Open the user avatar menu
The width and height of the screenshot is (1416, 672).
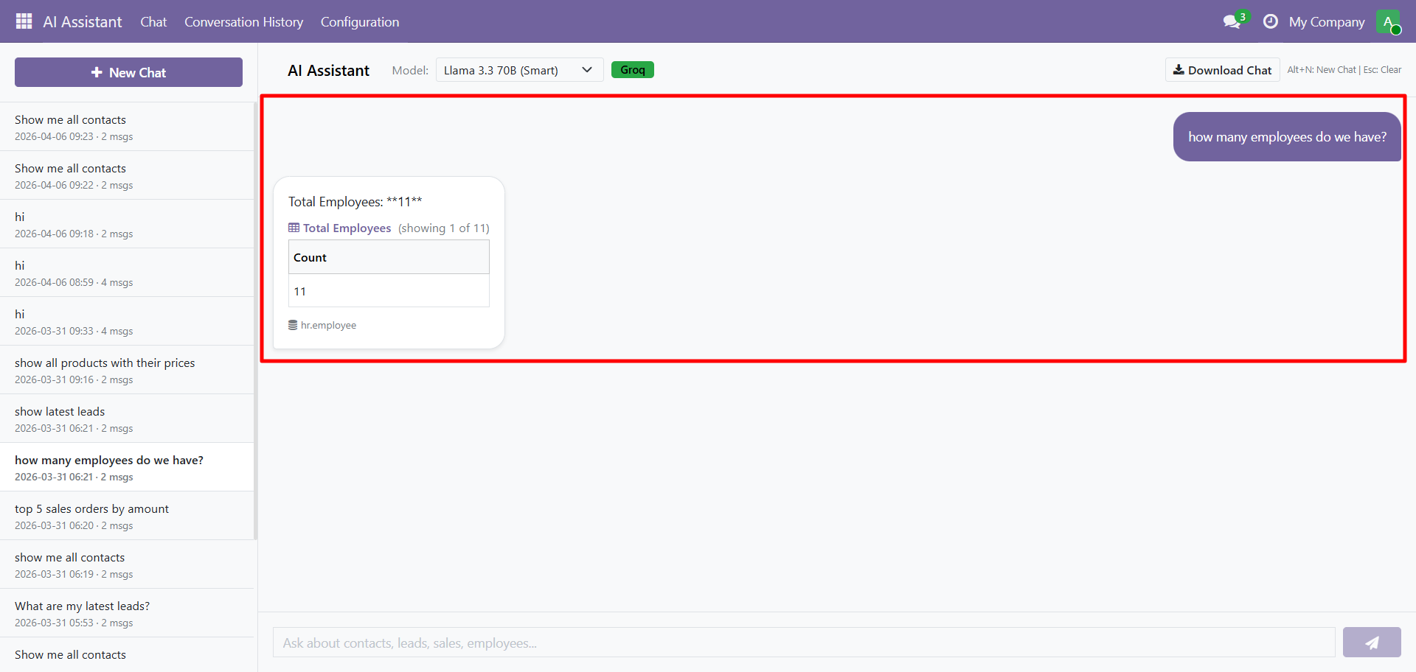[x=1388, y=21]
